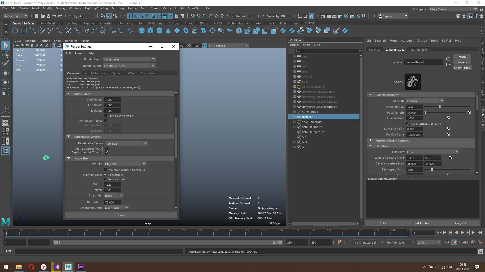
Task: Toggle Depth channel (Z depth) checkbox
Action: pyautogui.click(x=107, y=152)
